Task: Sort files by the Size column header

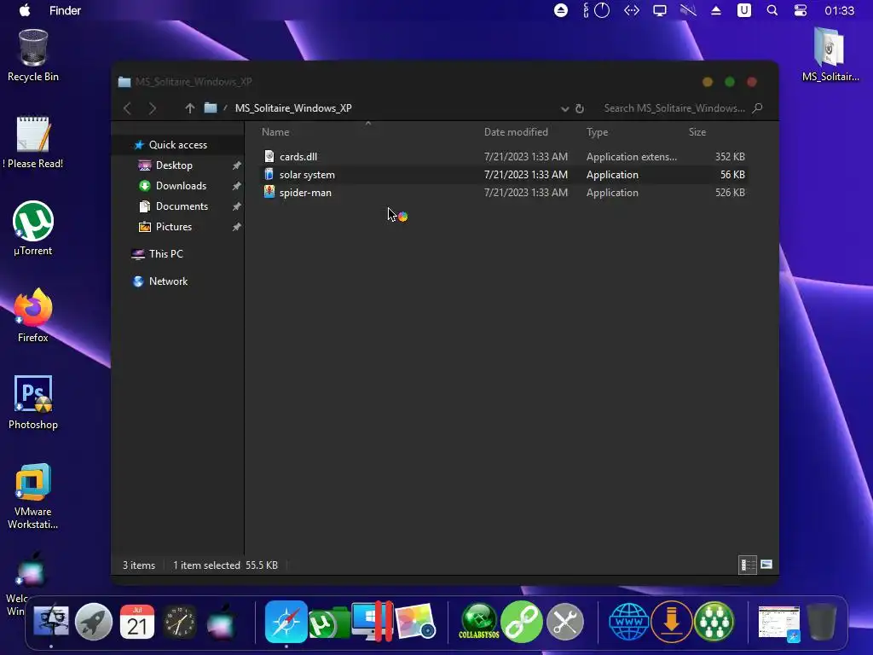Action: 697,132
